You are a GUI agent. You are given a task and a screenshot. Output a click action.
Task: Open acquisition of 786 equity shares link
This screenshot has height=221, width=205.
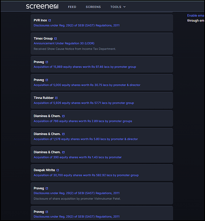coord(83,121)
